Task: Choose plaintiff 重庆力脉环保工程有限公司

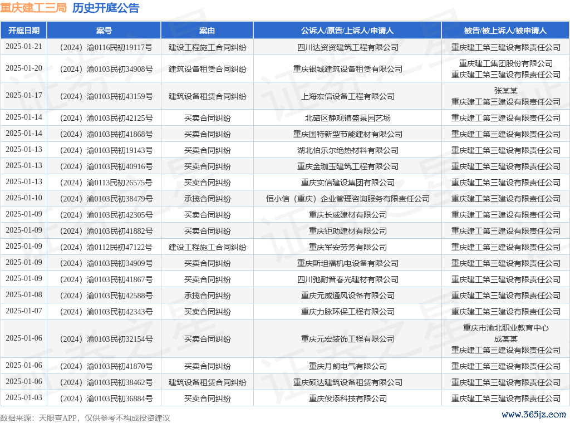Action: [347, 312]
